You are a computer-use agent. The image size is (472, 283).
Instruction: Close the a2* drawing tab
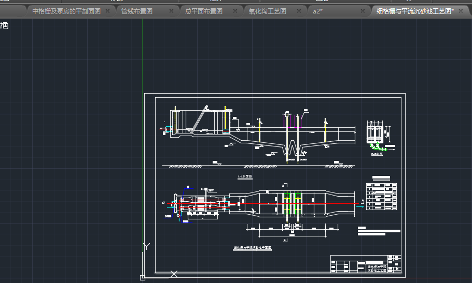point(363,11)
